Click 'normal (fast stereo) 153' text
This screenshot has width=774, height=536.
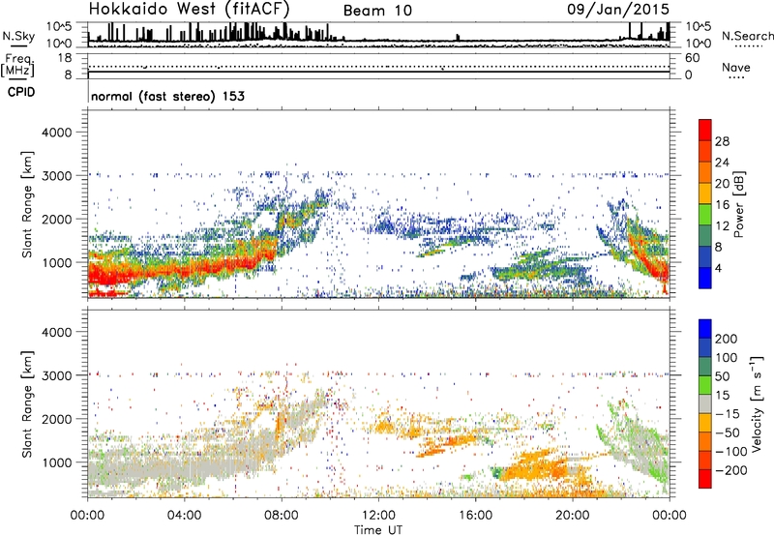point(167,96)
